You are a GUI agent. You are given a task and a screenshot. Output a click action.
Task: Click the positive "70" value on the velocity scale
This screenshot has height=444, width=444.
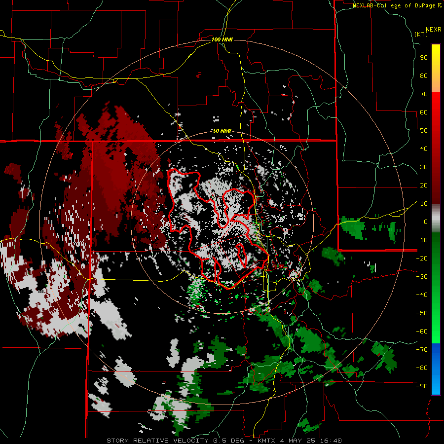pyautogui.click(x=424, y=94)
